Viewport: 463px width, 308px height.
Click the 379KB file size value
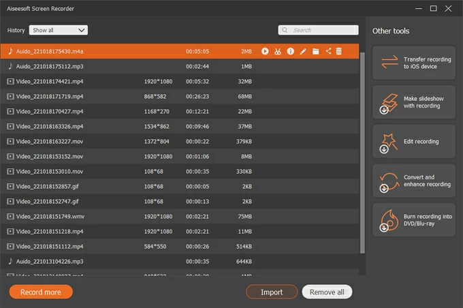click(244, 141)
